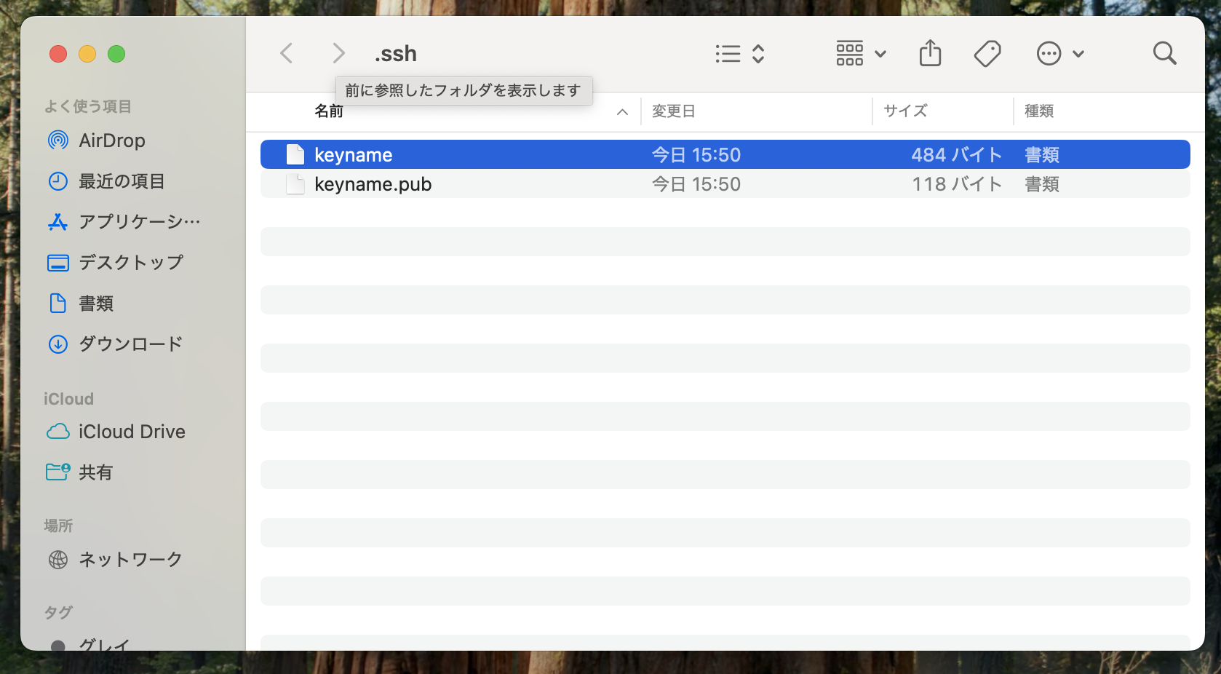Sort files by the 名前 column
This screenshot has width=1221, height=674.
tap(329, 111)
